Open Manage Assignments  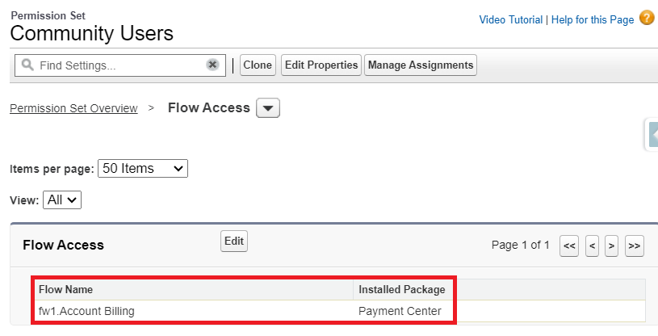[421, 65]
